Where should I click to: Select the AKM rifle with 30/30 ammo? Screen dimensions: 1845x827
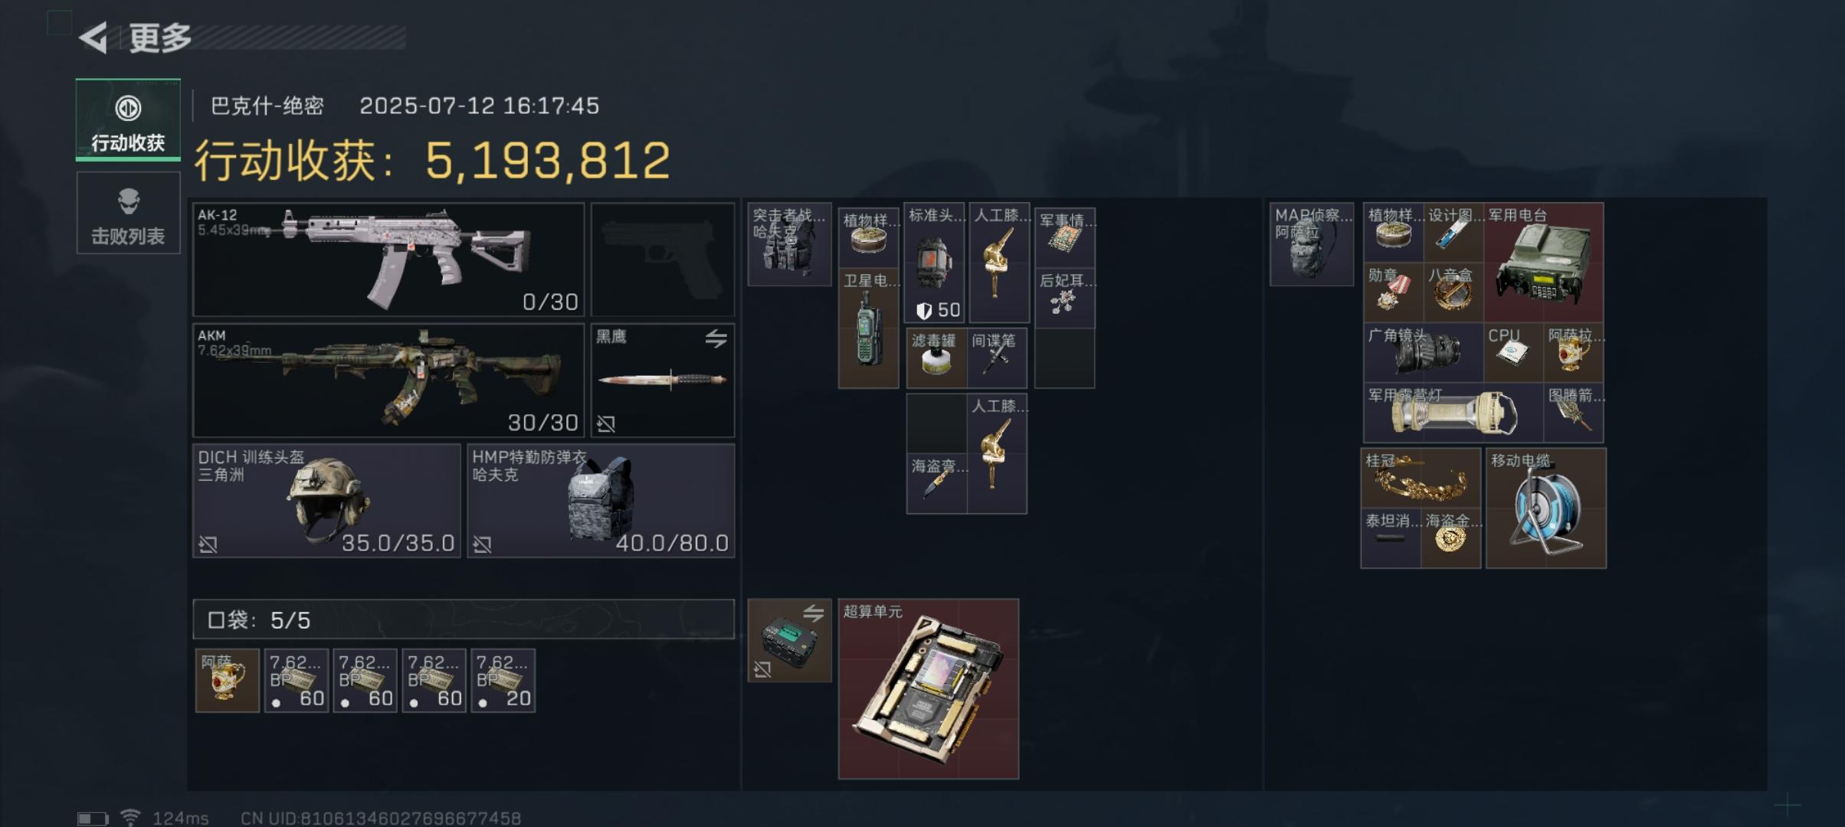(388, 380)
